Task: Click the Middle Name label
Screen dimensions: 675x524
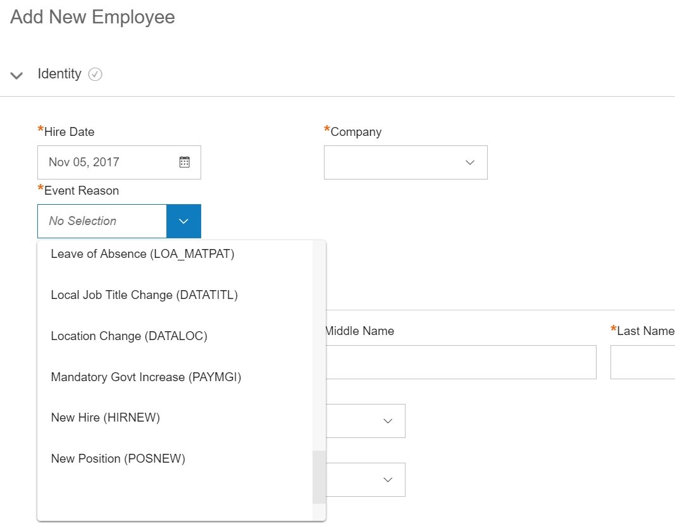Action: click(x=360, y=331)
